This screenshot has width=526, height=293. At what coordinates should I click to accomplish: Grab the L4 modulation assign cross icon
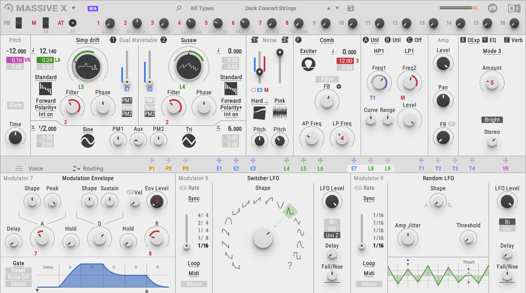[286, 160]
